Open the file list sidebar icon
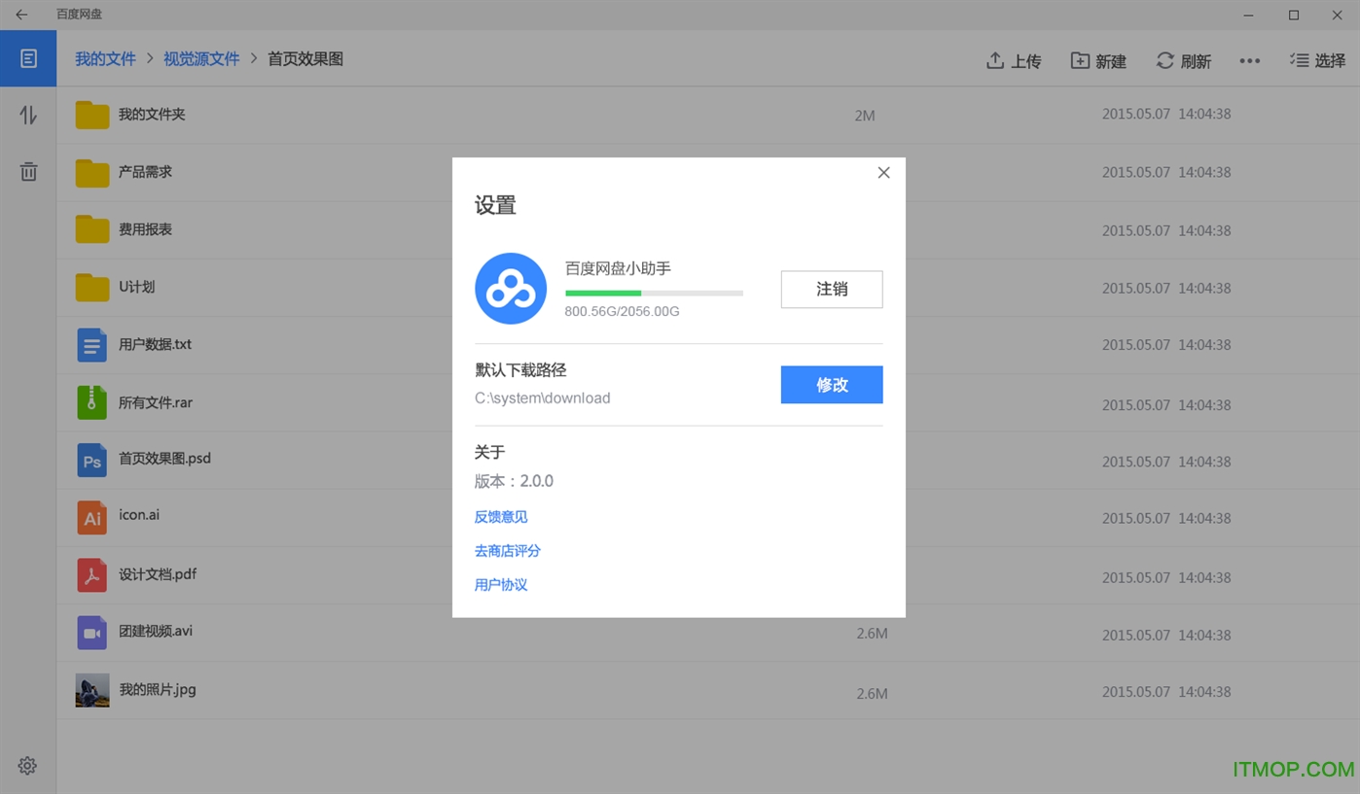The width and height of the screenshot is (1360, 794). click(x=28, y=58)
